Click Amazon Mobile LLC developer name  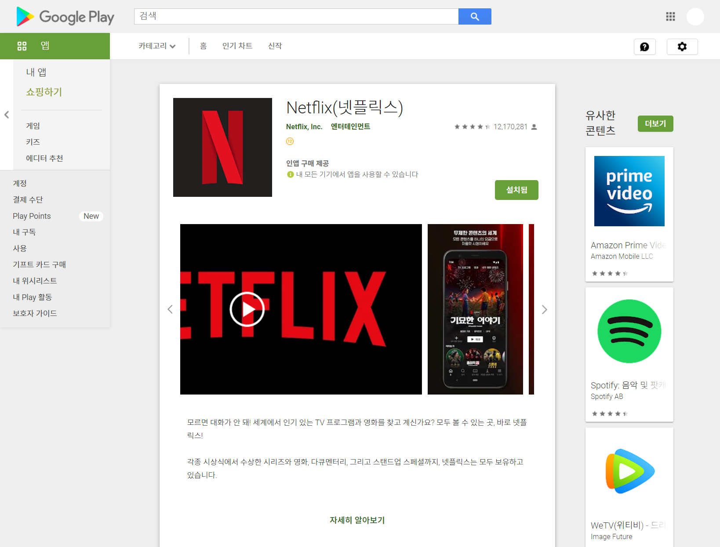tap(622, 256)
